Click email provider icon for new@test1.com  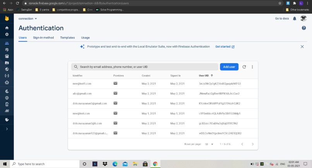coord(115,83)
